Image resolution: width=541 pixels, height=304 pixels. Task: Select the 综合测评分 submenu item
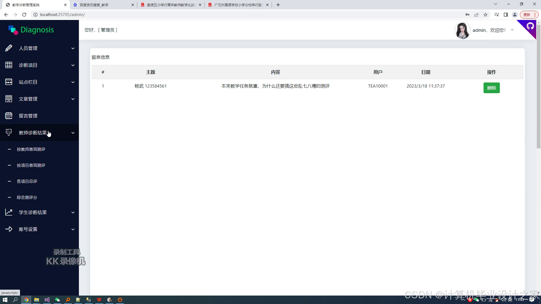pos(27,197)
